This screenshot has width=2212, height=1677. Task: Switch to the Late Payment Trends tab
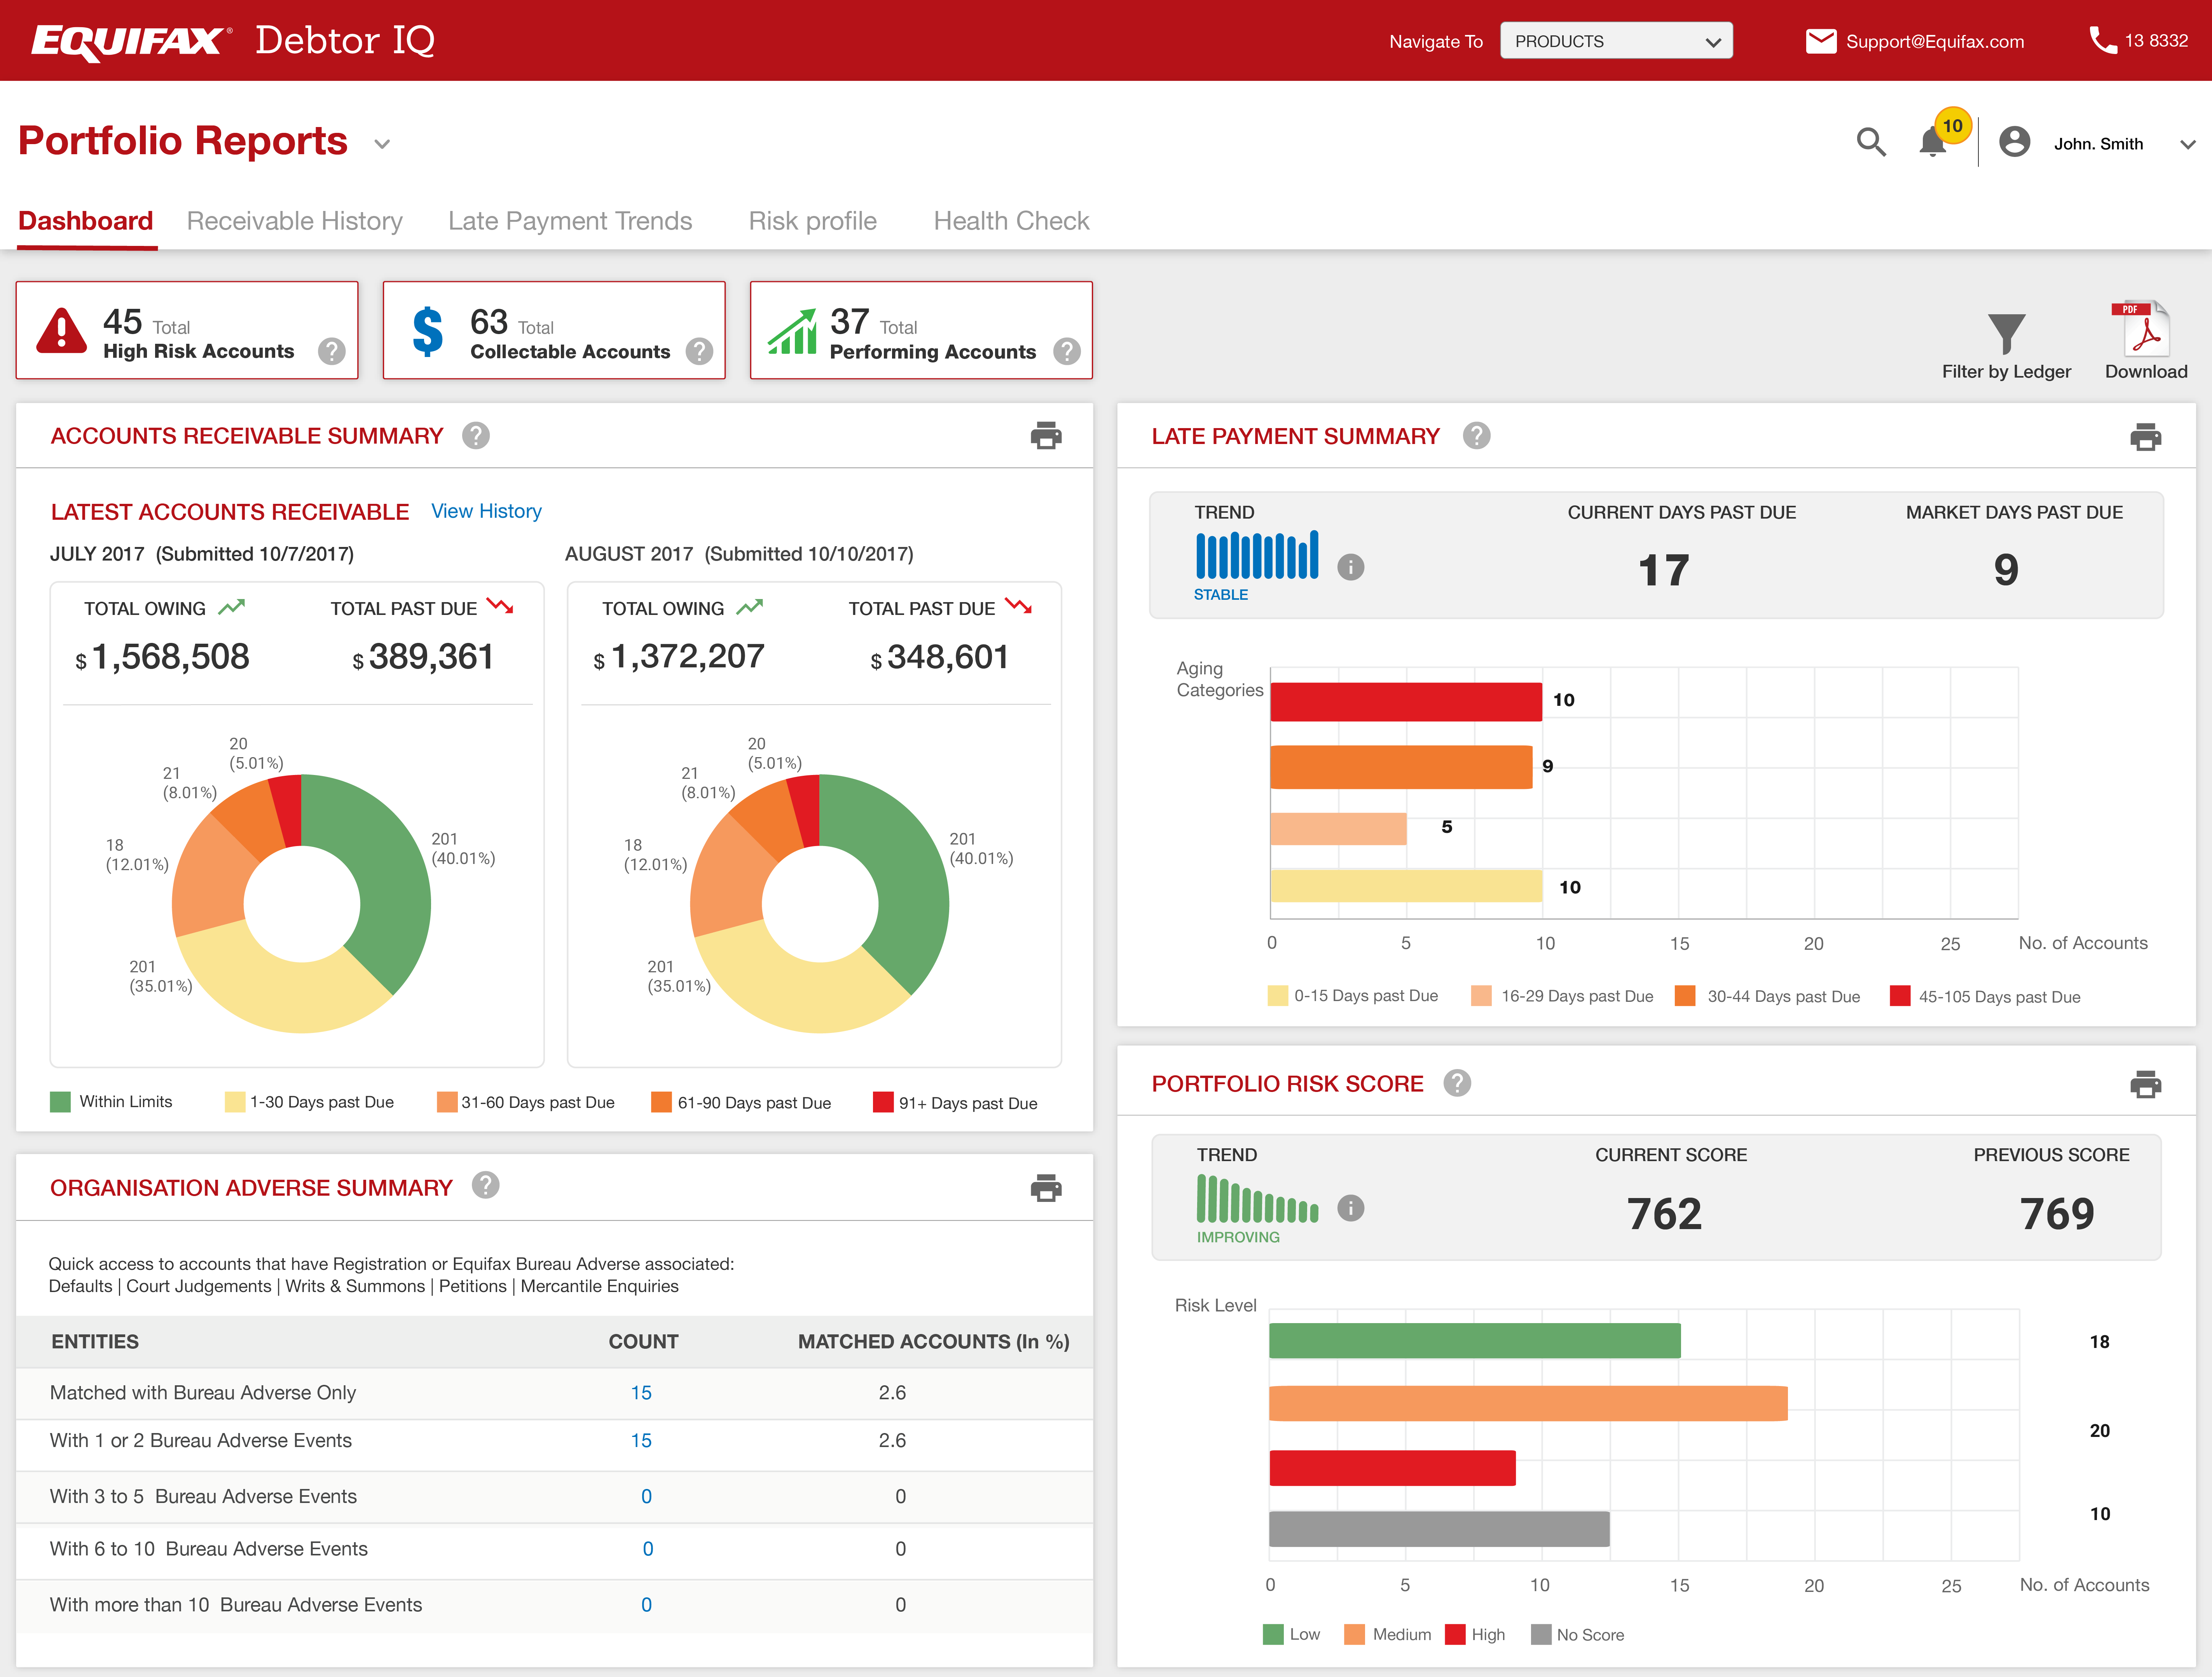click(570, 221)
